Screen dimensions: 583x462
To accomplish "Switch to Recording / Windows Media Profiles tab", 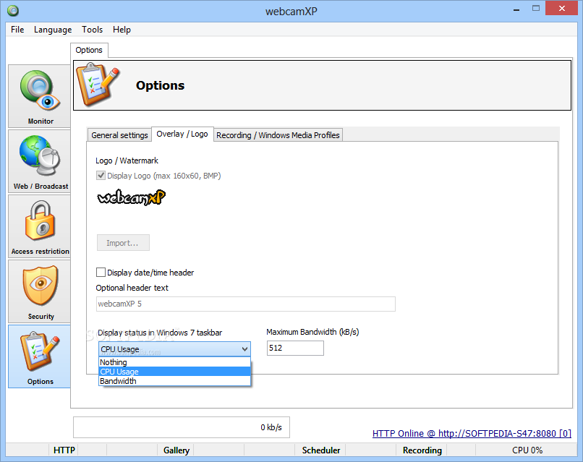I will (278, 135).
